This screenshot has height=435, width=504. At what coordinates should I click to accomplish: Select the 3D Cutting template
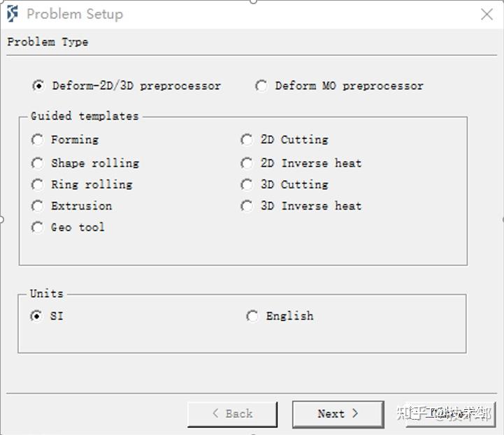[x=247, y=184]
